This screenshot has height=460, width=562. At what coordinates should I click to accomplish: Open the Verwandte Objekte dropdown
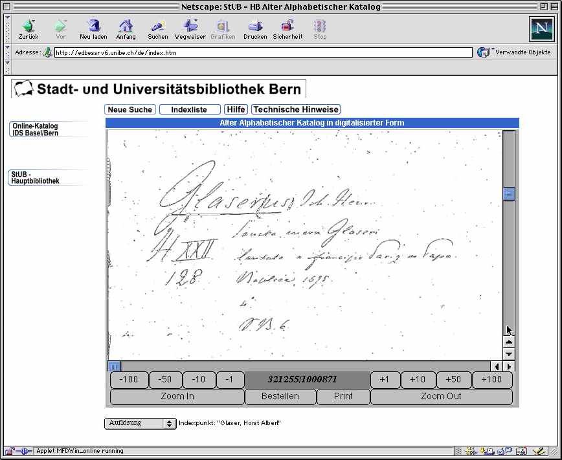pos(515,52)
